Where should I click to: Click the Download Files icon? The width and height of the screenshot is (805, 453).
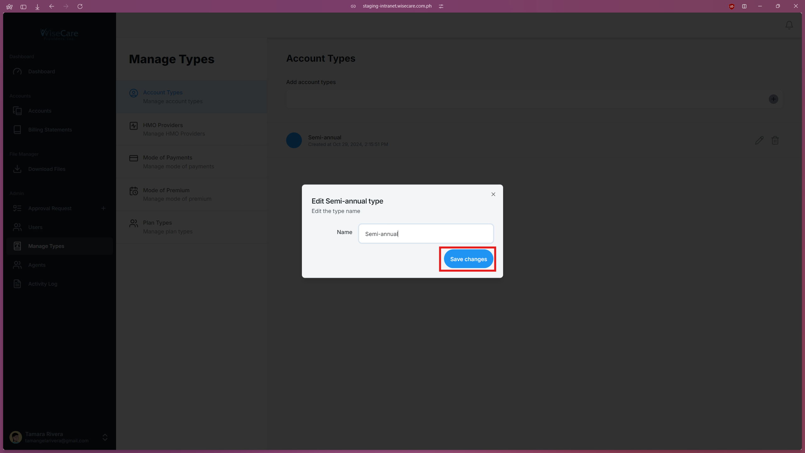click(x=17, y=169)
